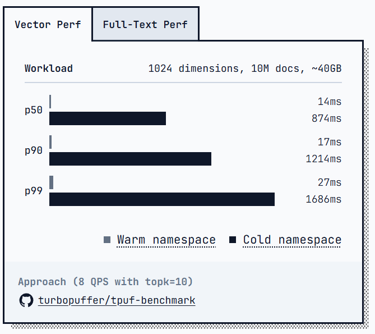375x334 pixels.
Task: Switch to the Full-Text Perf tab
Action: click(x=145, y=25)
